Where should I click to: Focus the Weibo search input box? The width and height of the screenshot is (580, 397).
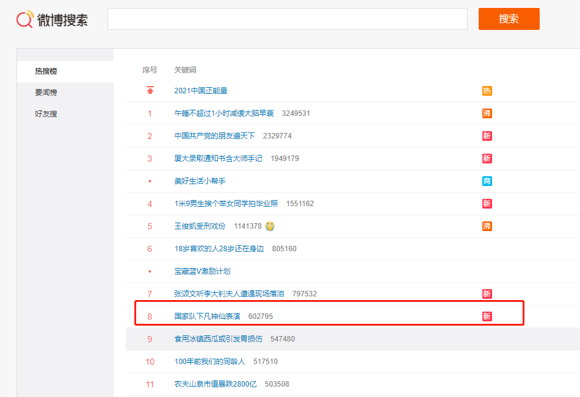click(288, 19)
